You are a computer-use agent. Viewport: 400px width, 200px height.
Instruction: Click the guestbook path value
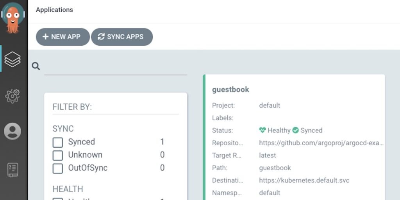tap(275, 168)
